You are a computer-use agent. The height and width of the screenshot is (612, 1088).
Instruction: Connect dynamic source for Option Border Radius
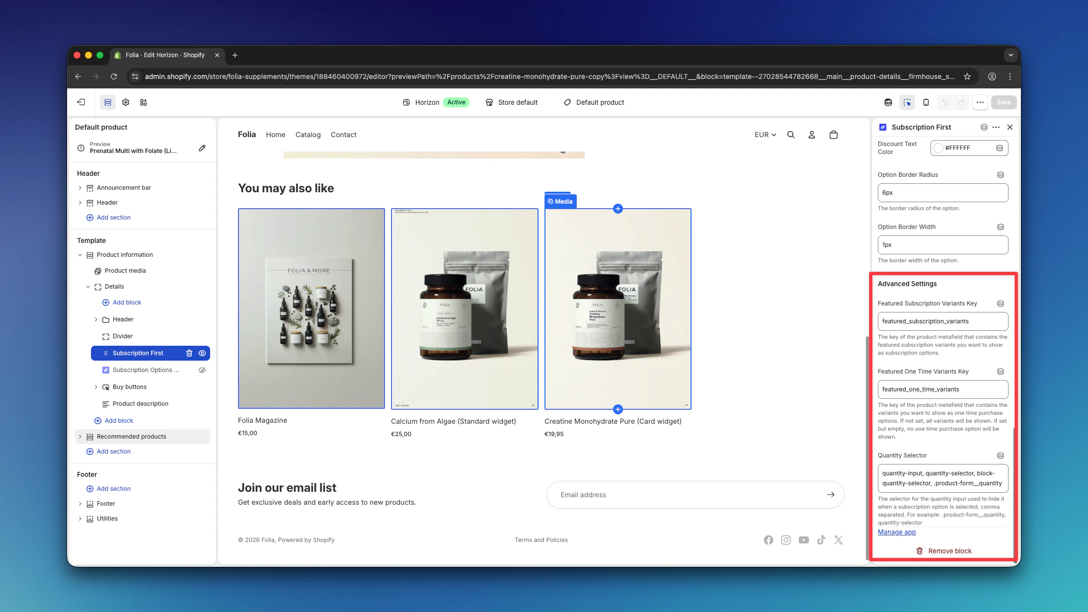pos(1001,175)
